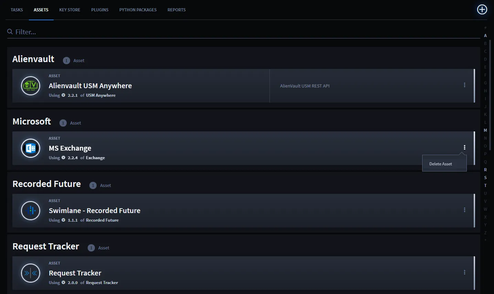
Task: Click the Alienvault group heading
Action: tap(33, 59)
